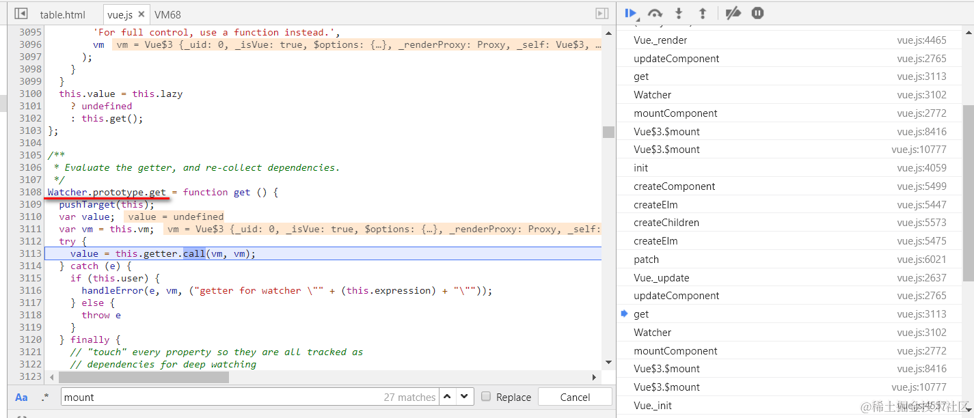Click the highlighted 'call' token on line 3113
The image size is (974, 418).
[194, 253]
